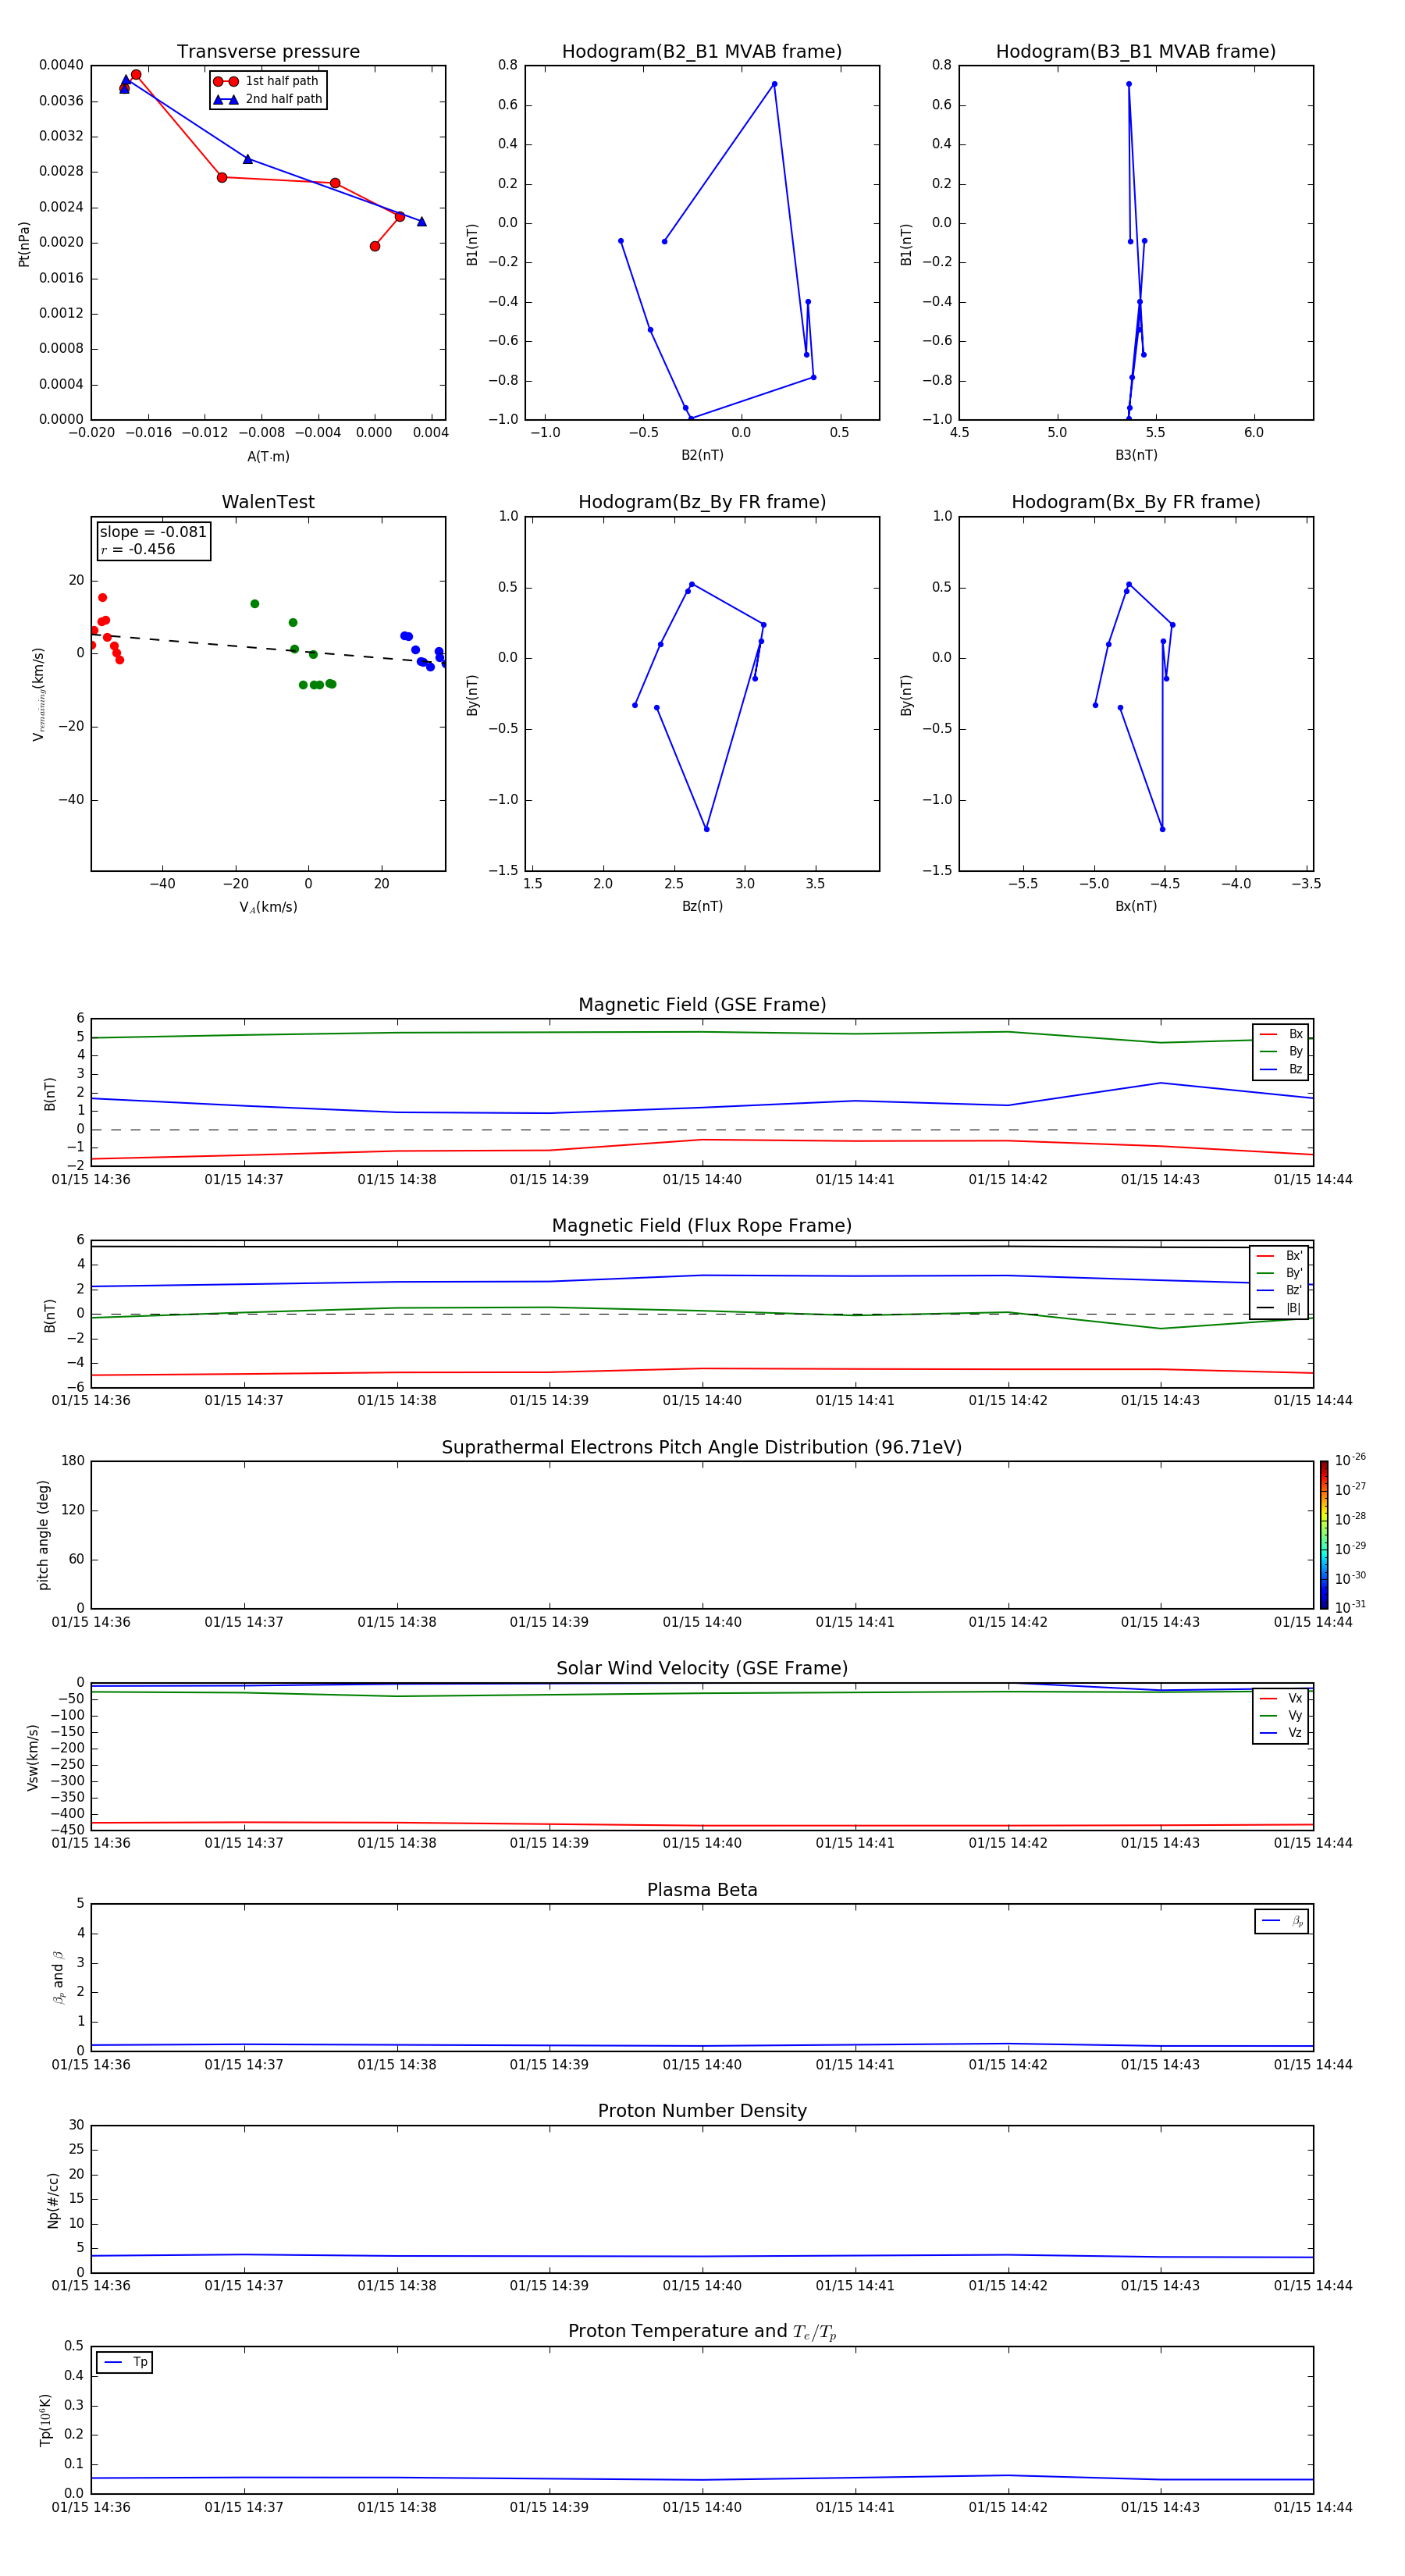Click the "Pt(nPa)" y-axis label

pos(24,244)
